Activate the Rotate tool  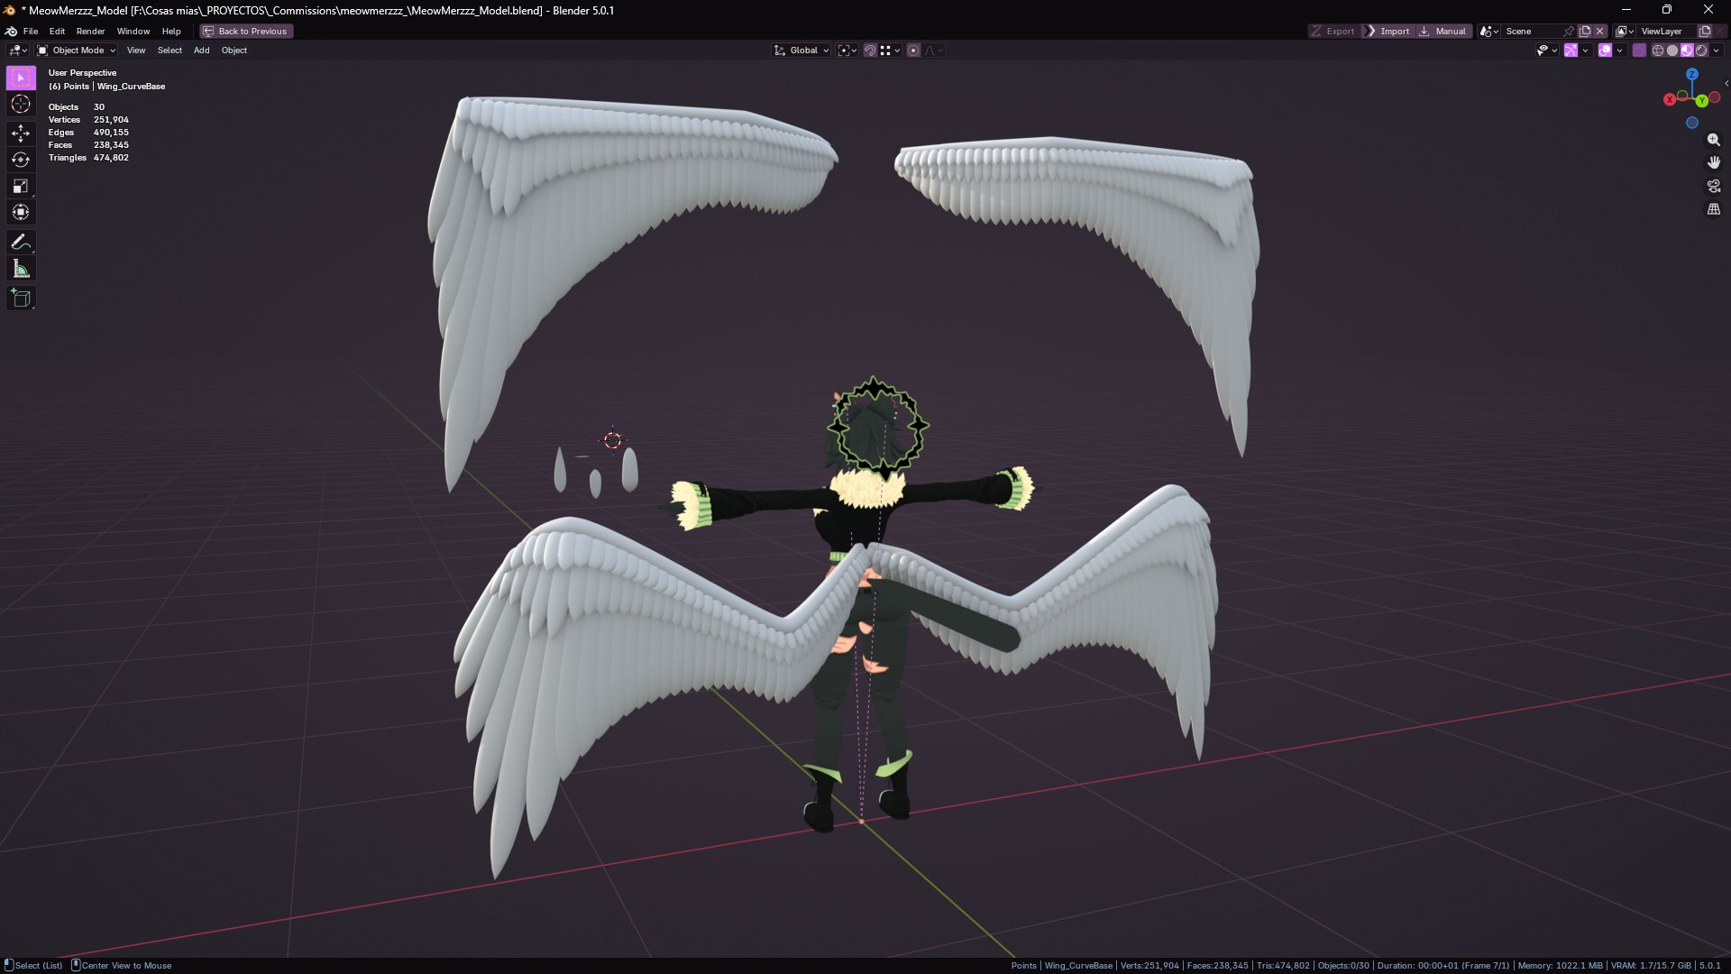[21, 160]
